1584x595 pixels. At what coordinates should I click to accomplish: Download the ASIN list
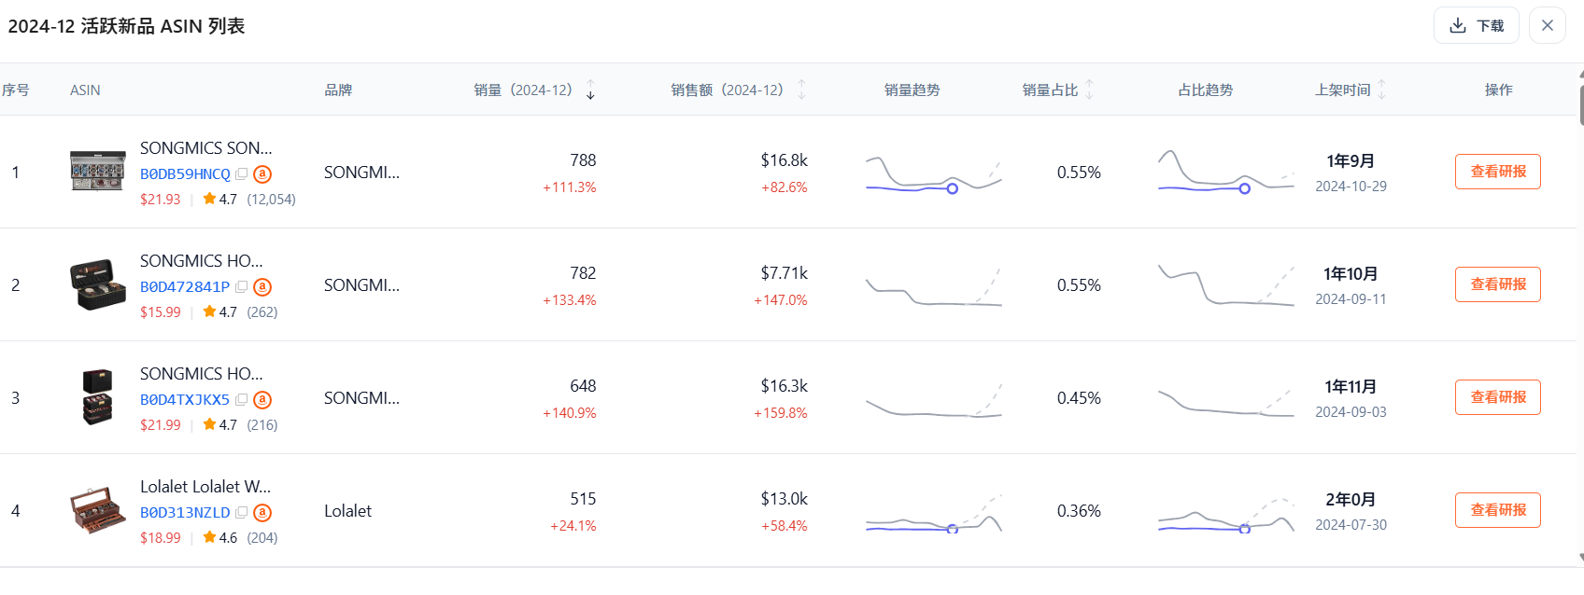pyautogui.click(x=1476, y=25)
